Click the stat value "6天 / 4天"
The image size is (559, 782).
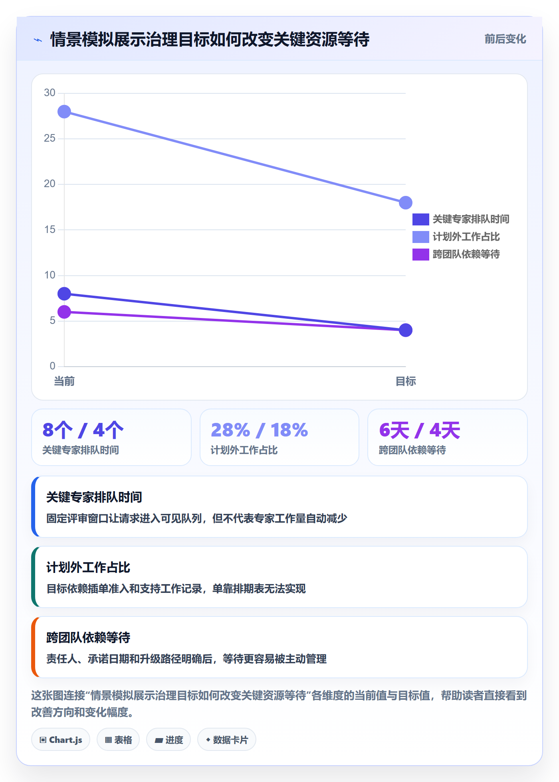pos(420,430)
